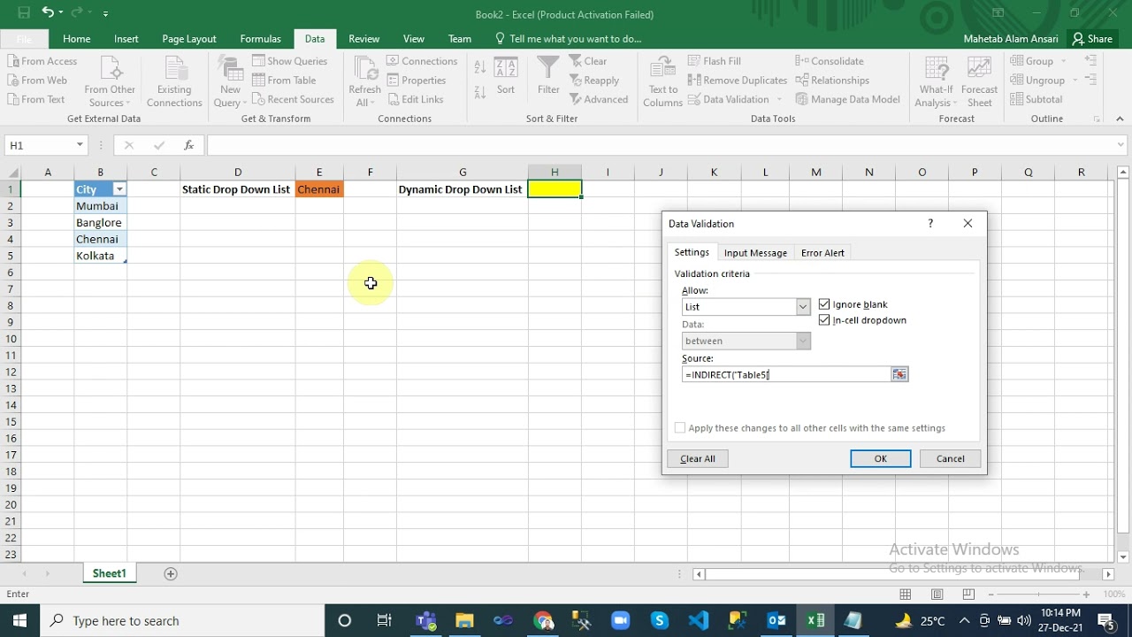
Task: Expand the Group dropdown arrow in Outline
Action: tap(1063, 61)
